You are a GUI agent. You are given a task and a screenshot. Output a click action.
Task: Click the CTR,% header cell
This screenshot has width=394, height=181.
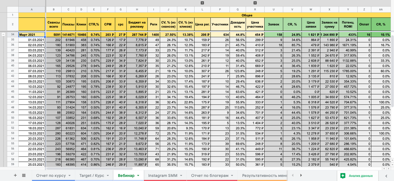click(94, 24)
